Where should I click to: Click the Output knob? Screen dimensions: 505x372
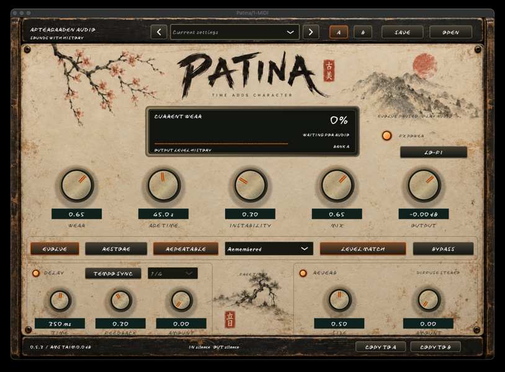424,185
